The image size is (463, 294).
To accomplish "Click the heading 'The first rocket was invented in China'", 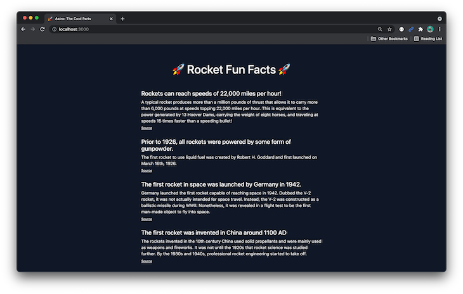I will pyautogui.click(x=214, y=233).
